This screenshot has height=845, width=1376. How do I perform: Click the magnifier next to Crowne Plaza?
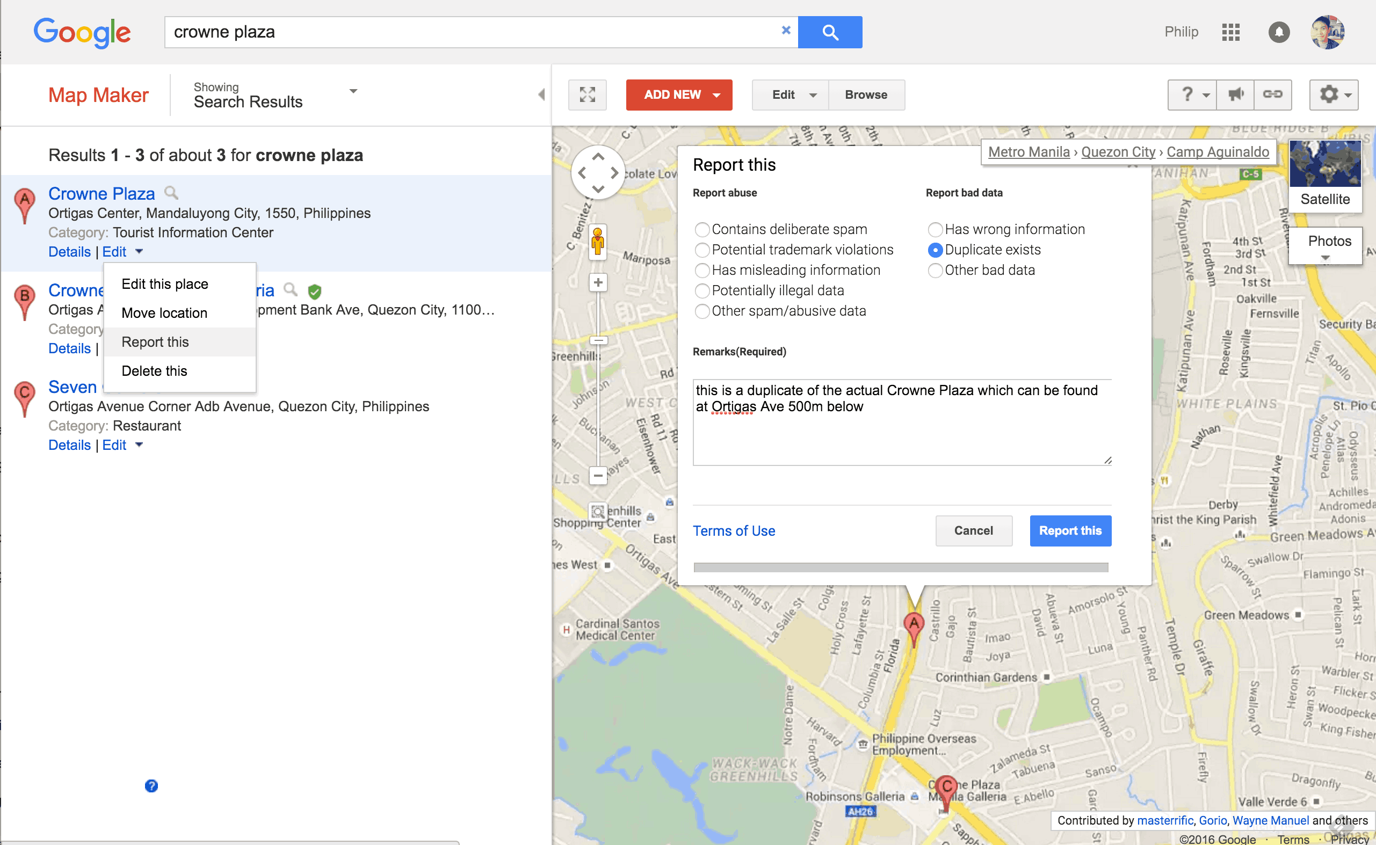(x=171, y=193)
